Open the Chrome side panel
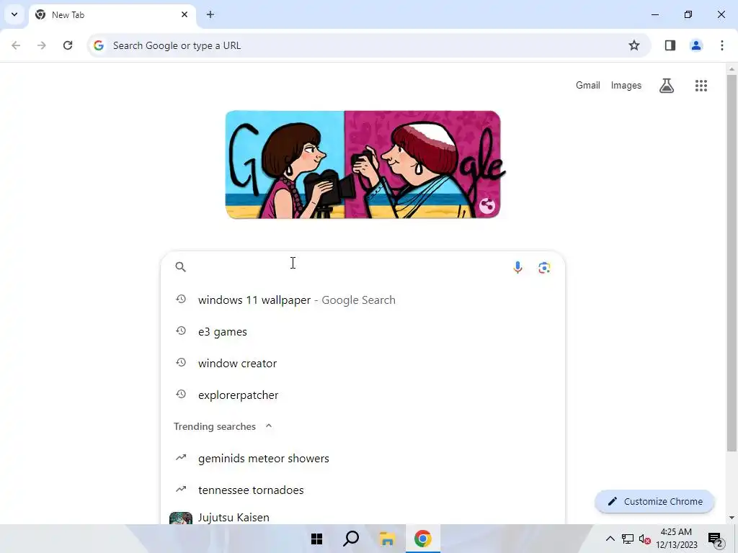The width and height of the screenshot is (738, 553). (670, 45)
